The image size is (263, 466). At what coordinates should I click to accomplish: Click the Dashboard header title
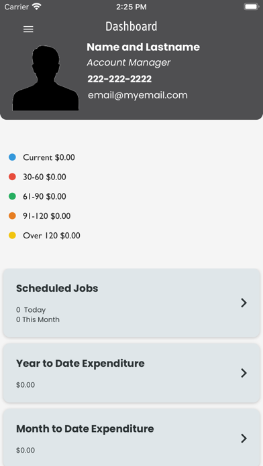click(131, 27)
